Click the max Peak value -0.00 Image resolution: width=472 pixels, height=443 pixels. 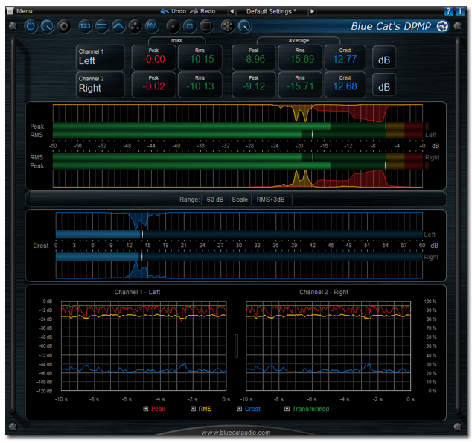(153, 59)
